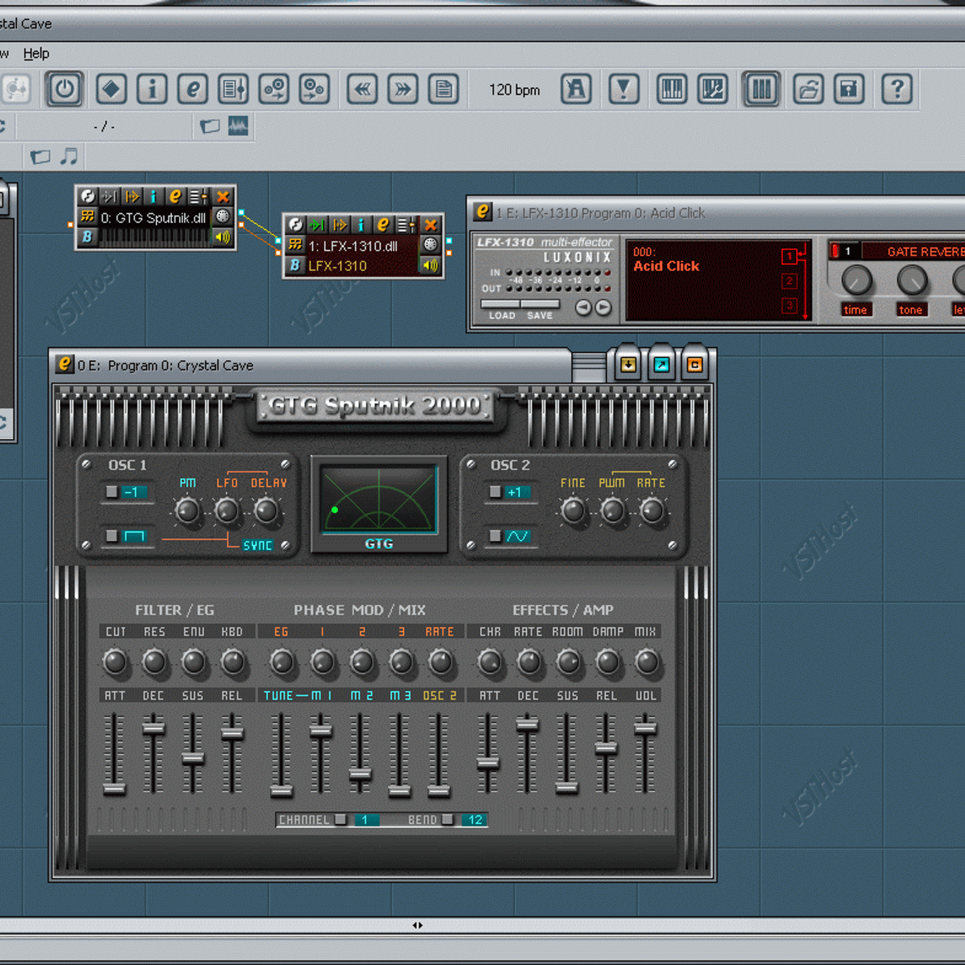Toggle SYNC in the OSC 1 section

(x=258, y=545)
